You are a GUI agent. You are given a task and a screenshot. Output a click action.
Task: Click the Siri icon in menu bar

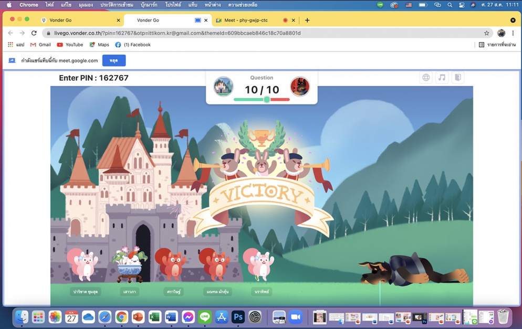pyautogui.click(x=473, y=5)
